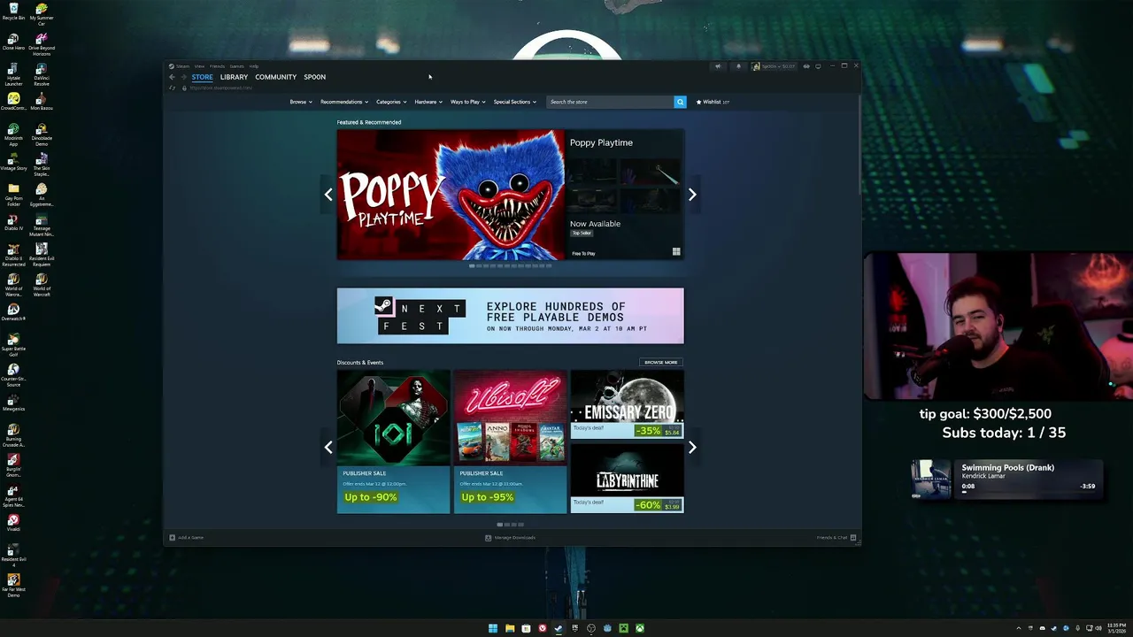Click the Steam forward navigation arrow
The width and height of the screenshot is (1133, 637).
182,77
